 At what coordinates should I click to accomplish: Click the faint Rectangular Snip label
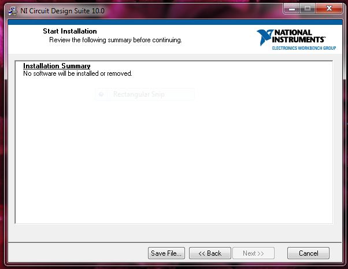[139, 94]
